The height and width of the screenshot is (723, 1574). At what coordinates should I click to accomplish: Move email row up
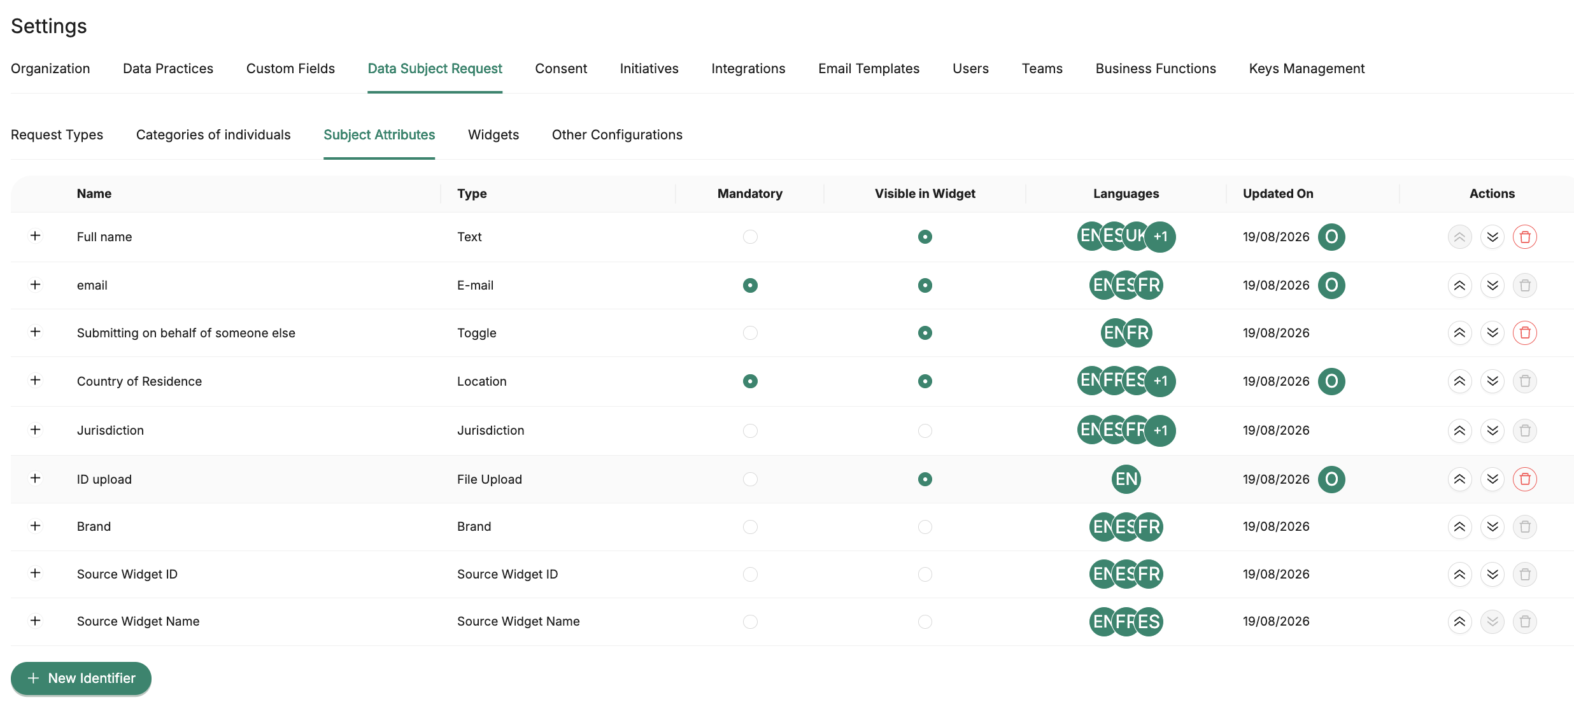(1459, 285)
